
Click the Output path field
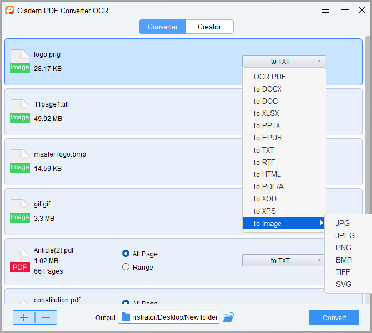pyautogui.click(x=169, y=317)
